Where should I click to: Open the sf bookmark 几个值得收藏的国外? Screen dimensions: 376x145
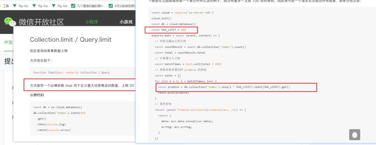click(88, 6)
